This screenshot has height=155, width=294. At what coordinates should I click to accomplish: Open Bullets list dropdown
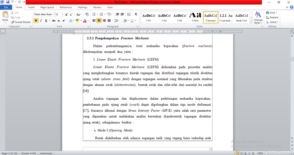pos(97,14)
